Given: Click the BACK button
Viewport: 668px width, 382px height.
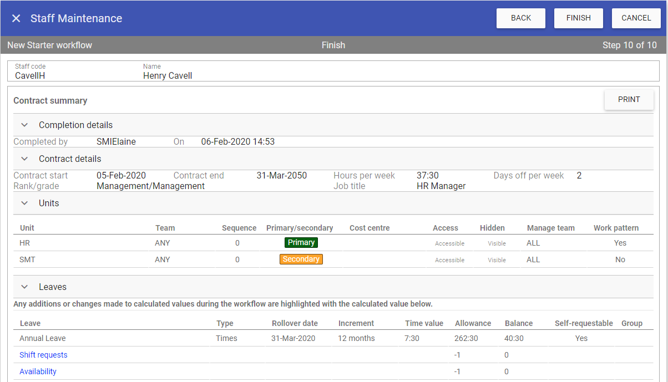Looking at the screenshot, I should coord(520,18).
